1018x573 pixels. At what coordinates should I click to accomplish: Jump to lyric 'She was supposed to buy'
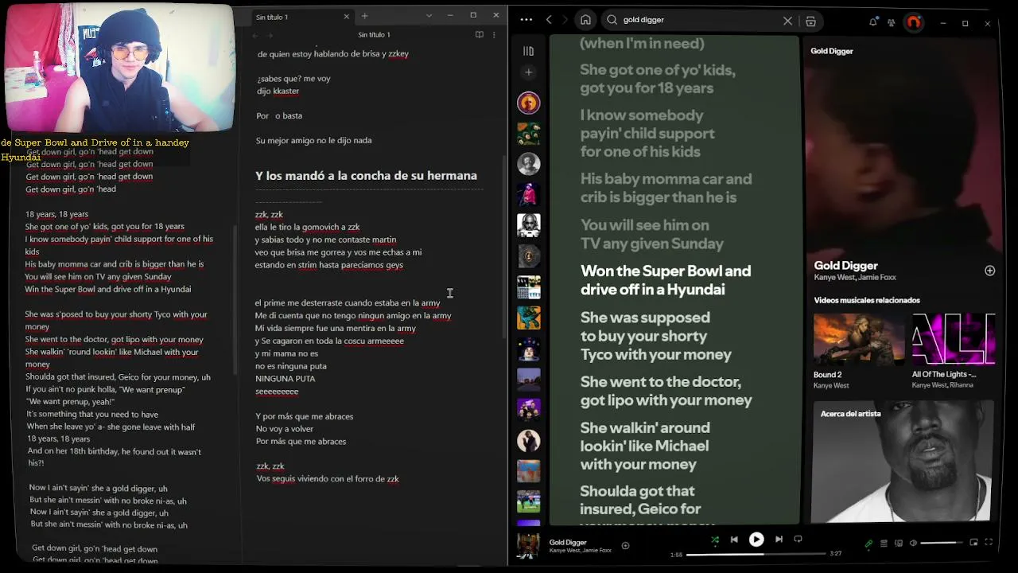pyautogui.click(x=656, y=336)
